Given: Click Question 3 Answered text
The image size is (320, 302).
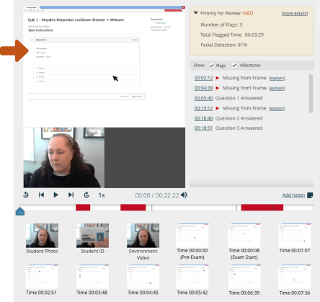Looking at the screenshot, I should 239,128.
